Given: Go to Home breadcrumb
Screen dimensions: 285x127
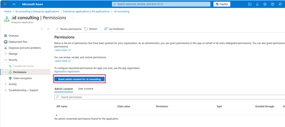Looking at the screenshot, I should point(8,11).
